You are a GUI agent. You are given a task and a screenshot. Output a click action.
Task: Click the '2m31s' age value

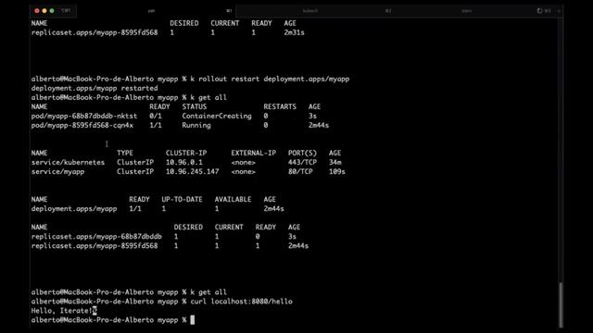pos(295,32)
